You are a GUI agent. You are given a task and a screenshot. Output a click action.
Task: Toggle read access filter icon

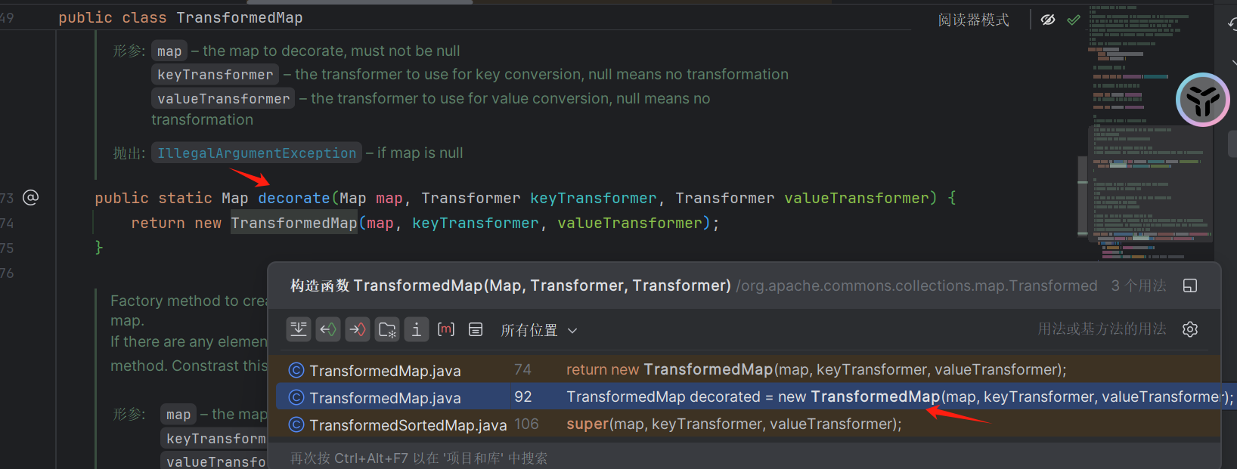pyautogui.click(x=328, y=329)
